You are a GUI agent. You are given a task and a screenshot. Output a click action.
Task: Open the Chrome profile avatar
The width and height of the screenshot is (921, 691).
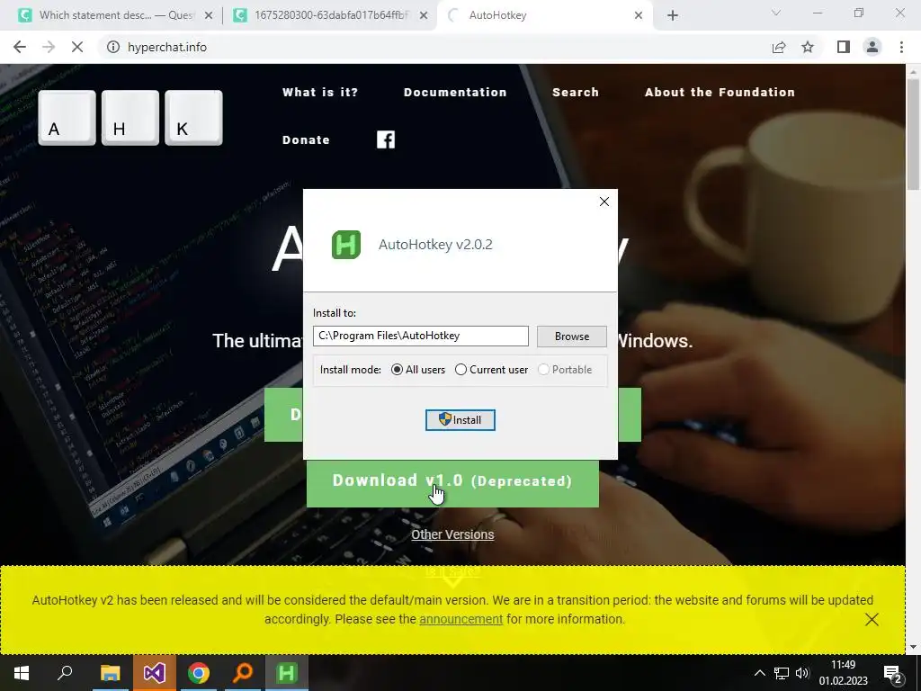tap(872, 47)
